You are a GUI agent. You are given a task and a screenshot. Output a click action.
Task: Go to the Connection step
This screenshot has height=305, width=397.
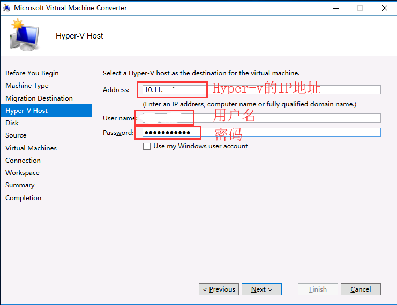coord(23,161)
